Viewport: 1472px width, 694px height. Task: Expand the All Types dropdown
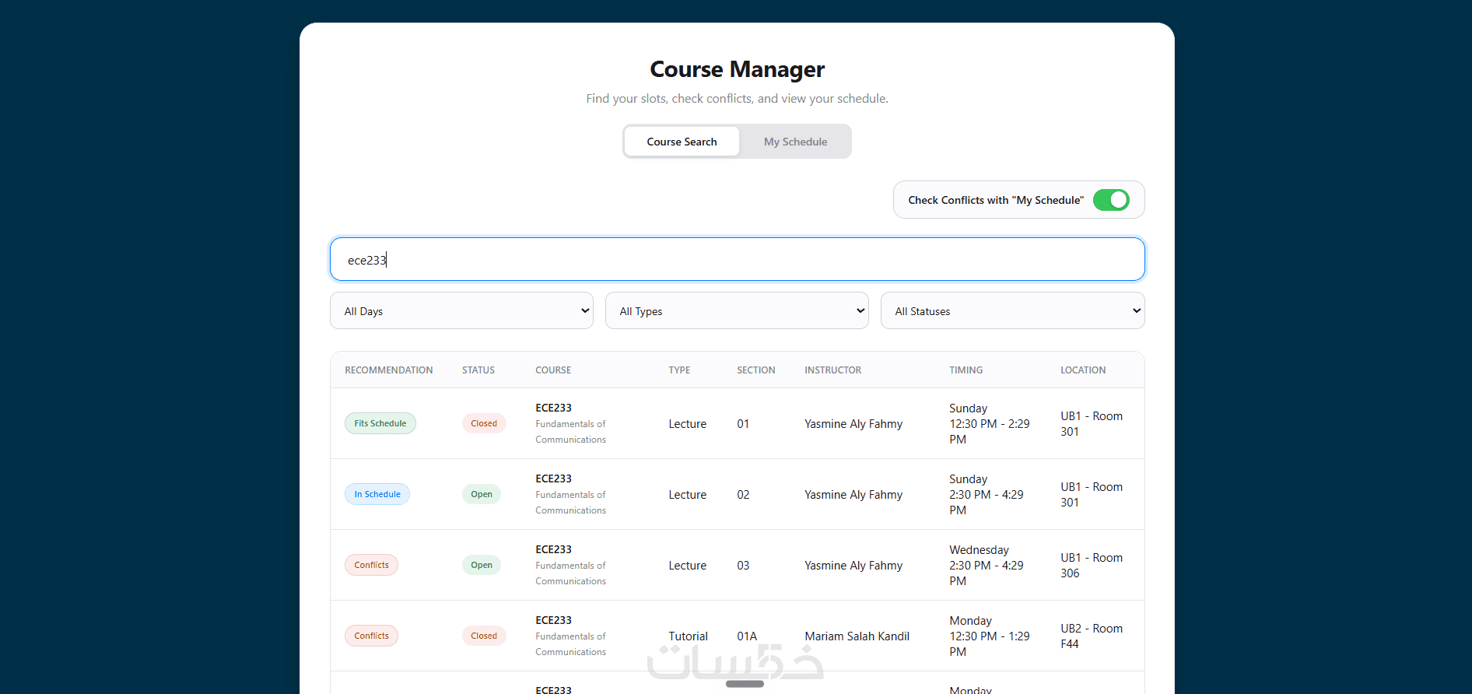click(737, 310)
